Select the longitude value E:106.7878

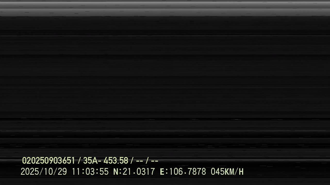click(x=183, y=172)
